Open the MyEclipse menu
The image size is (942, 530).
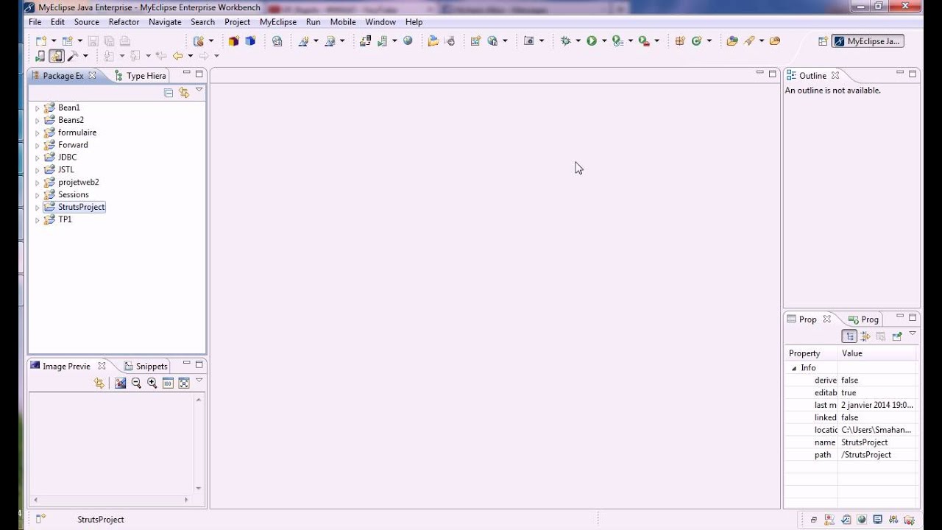click(278, 22)
